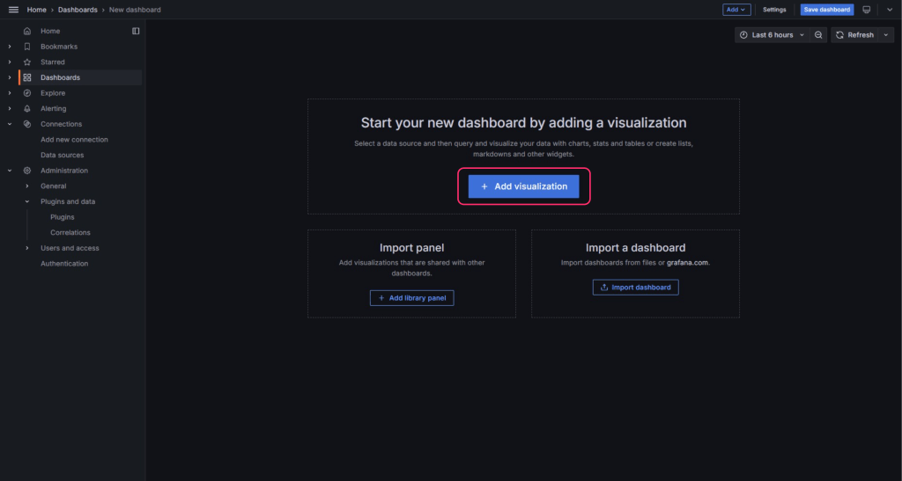The height and width of the screenshot is (481, 902).
Task: Click the Home icon in sidebar
Action: pos(27,31)
